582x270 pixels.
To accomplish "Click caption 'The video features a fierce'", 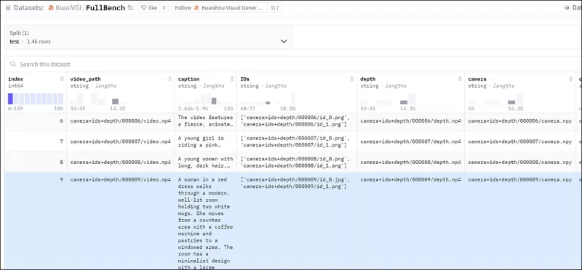I will (x=206, y=121).
